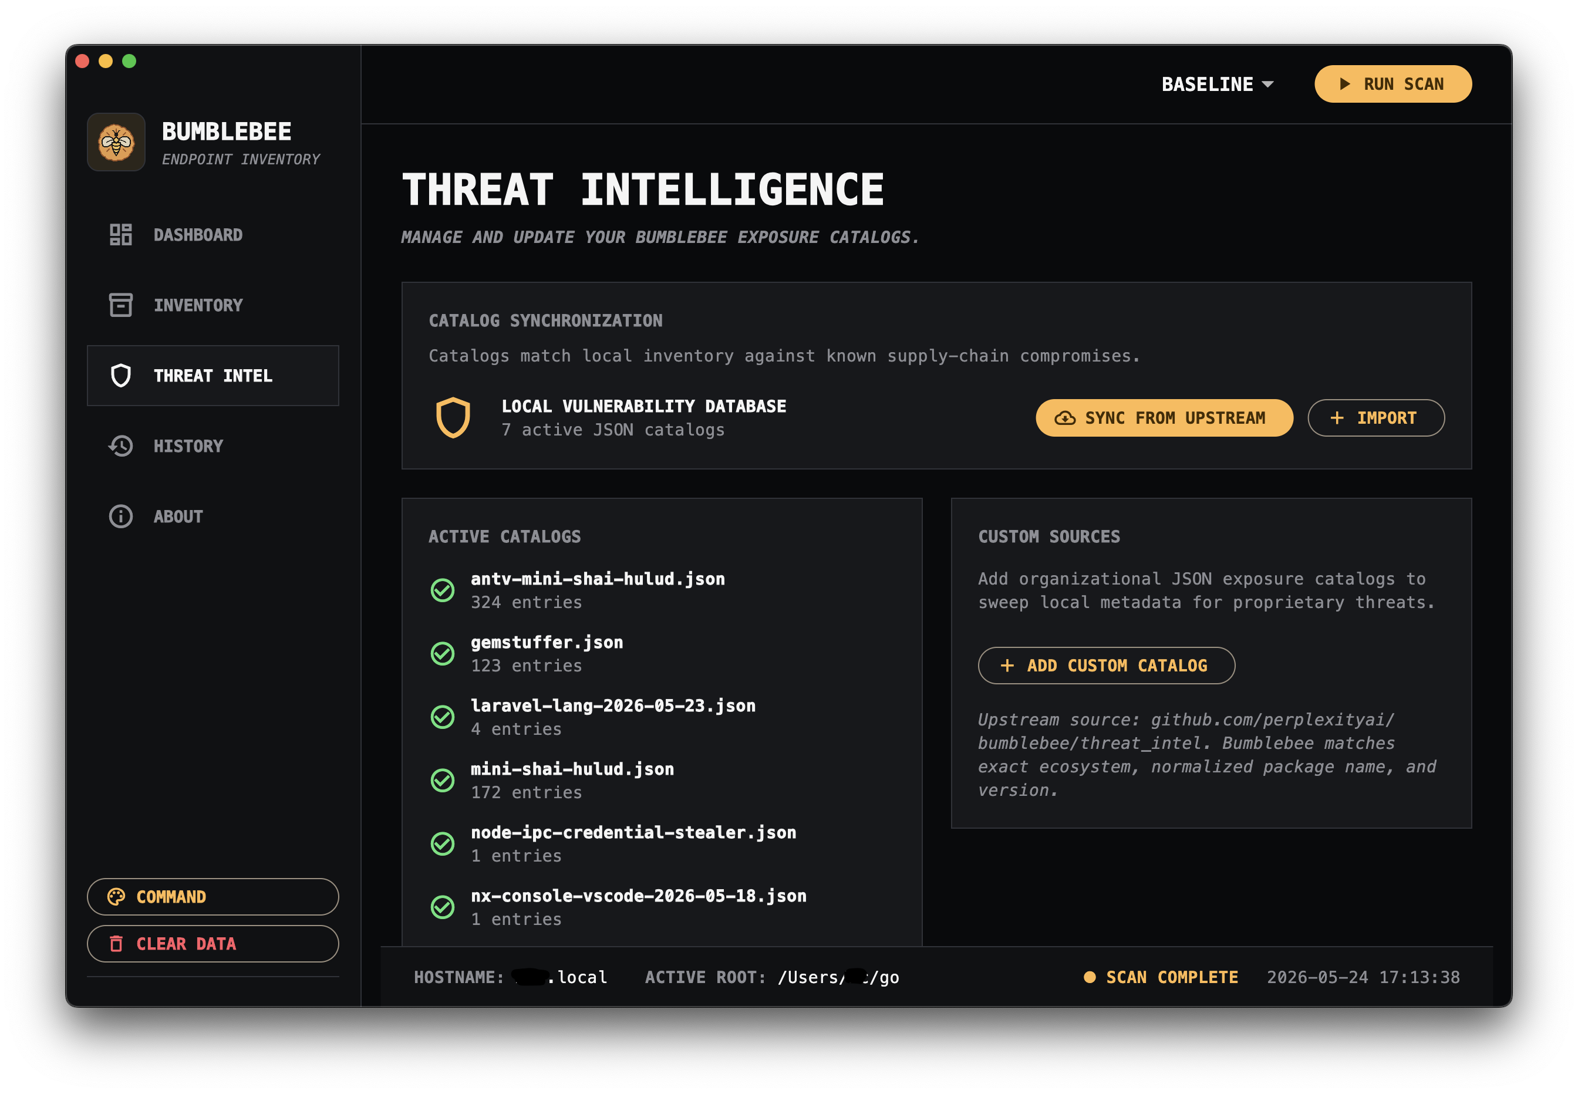
Task: Select the gemstuffer.json catalog name
Action: click(x=547, y=642)
